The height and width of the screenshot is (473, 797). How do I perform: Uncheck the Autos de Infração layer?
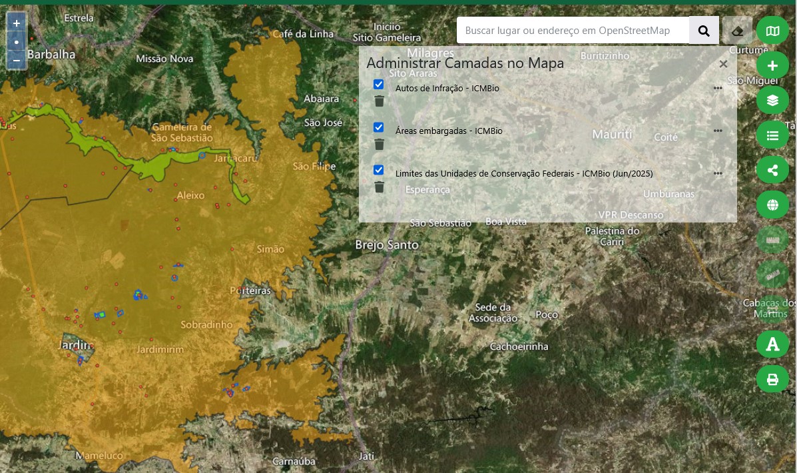click(378, 84)
